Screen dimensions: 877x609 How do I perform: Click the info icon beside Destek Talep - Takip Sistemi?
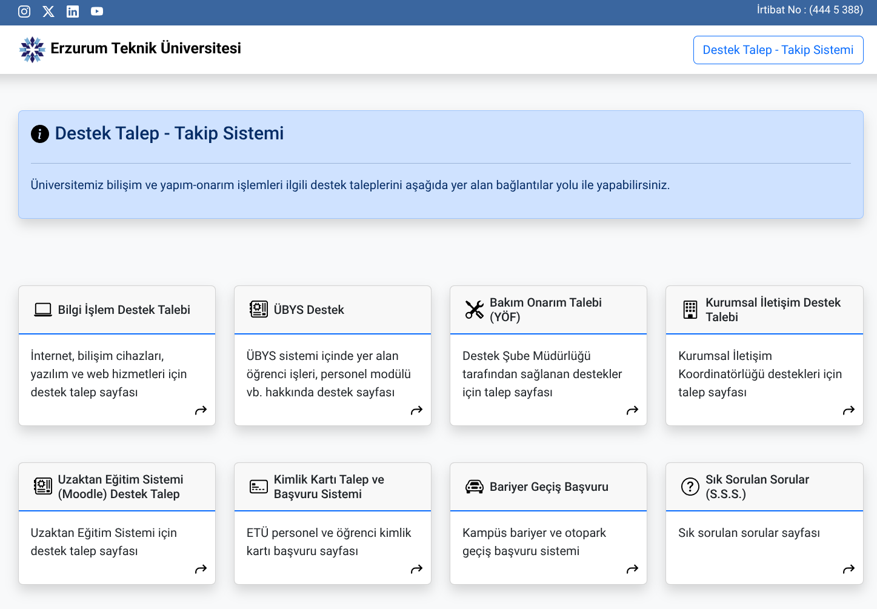tap(39, 134)
